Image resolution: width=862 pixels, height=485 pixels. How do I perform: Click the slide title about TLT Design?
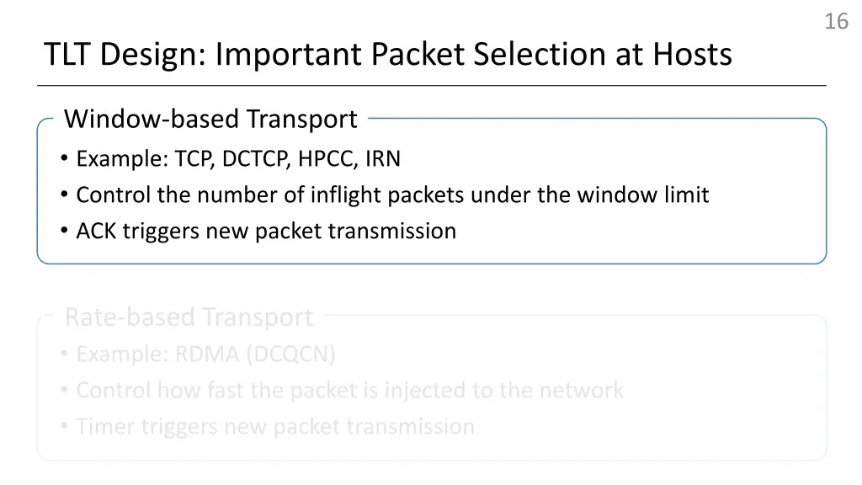387,55
